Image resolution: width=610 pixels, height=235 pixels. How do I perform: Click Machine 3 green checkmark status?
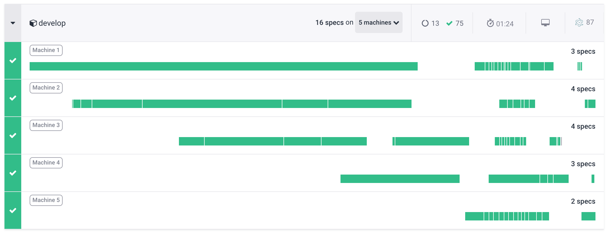pyautogui.click(x=13, y=135)
